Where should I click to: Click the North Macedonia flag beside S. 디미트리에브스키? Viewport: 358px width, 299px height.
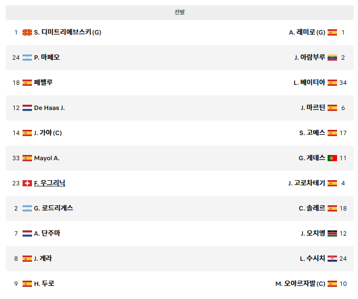coord(27,32)
